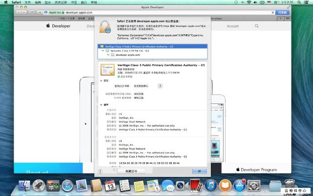Click the green Apple Inc. EV certificate badge

[57, 12]
